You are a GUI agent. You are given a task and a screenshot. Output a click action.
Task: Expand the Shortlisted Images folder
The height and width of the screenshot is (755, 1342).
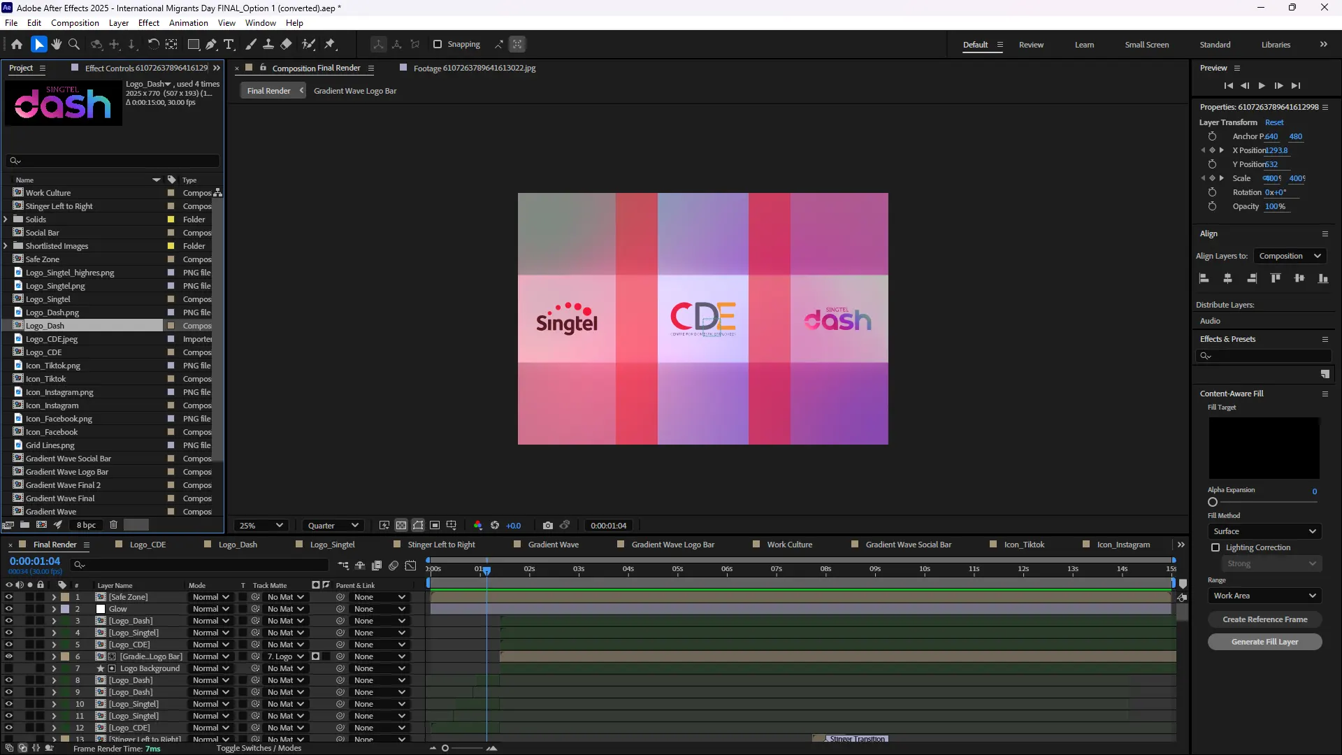(x=6, y=246)
